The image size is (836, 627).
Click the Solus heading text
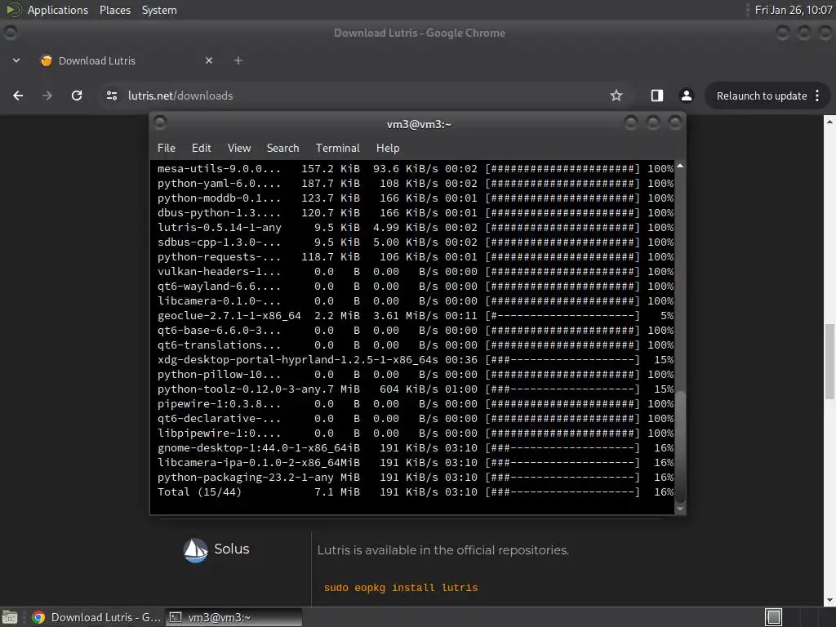point(231,549)
